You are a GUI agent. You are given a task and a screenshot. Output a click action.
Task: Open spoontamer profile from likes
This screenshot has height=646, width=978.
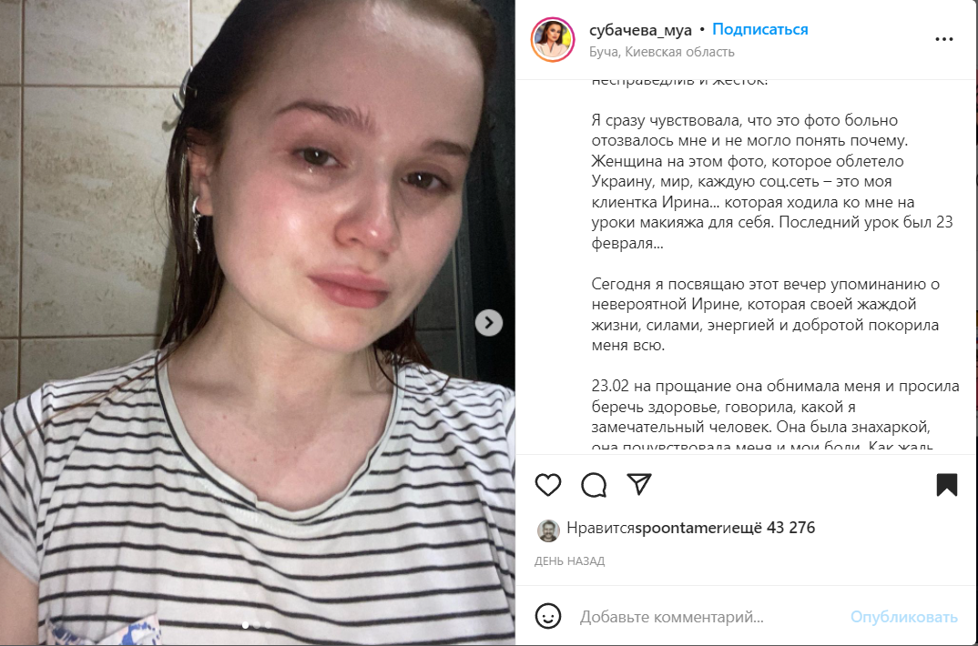point(678,528)
